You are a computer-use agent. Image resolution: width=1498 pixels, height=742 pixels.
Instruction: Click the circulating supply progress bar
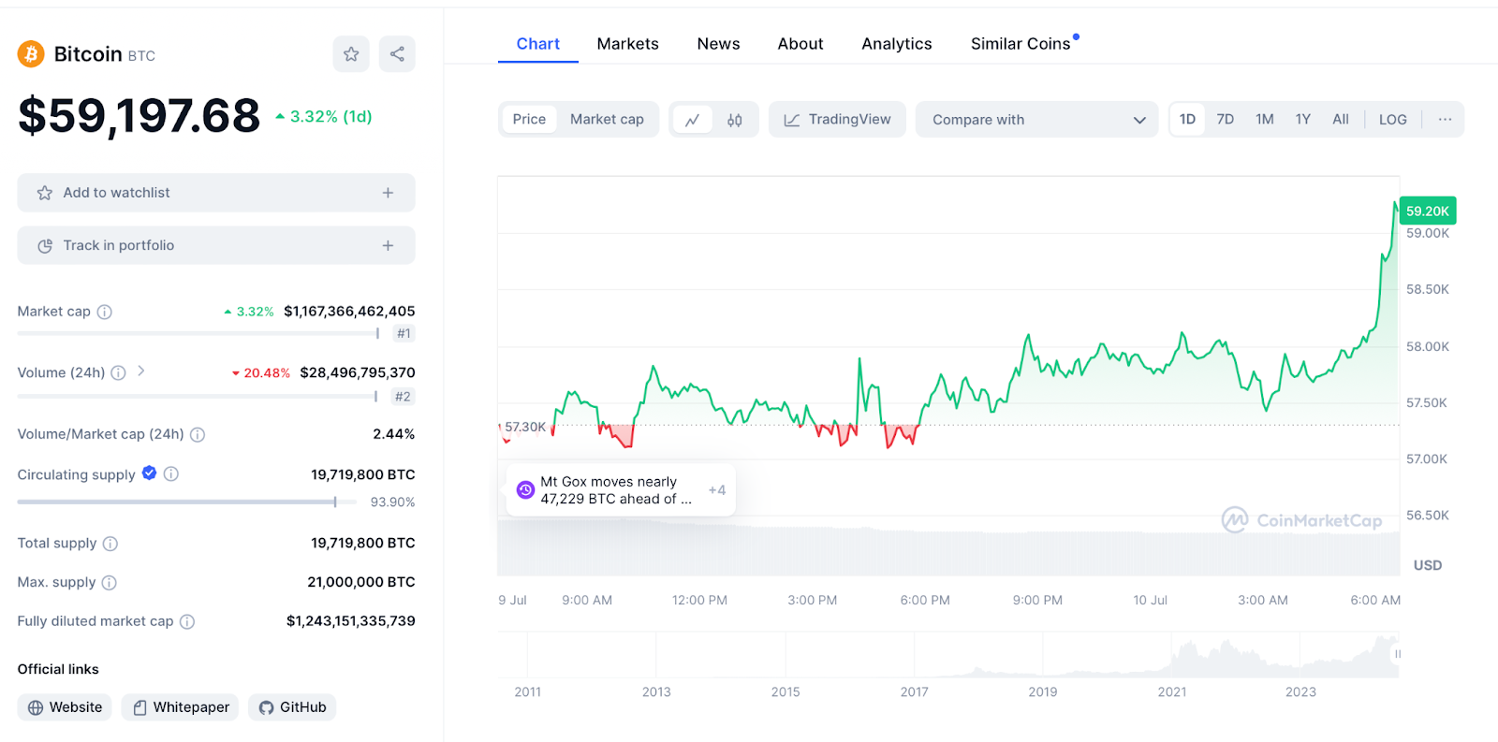coord(186,502)
